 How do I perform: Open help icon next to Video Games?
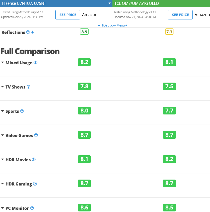(x=36, y=135)
